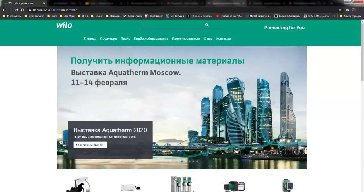Bookmark this page with the star icon
The height and width of the screenshot is (192, 364).
click(340, 10)
